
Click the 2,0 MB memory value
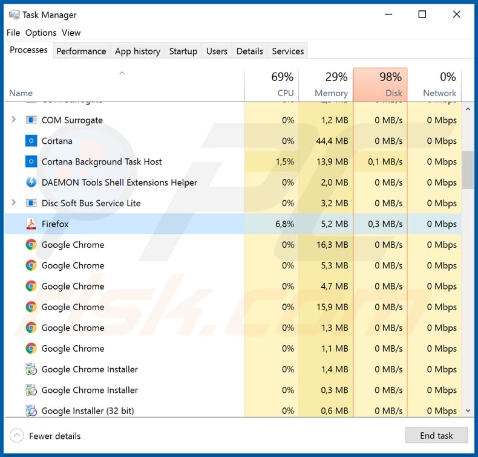tap(335, 182)
